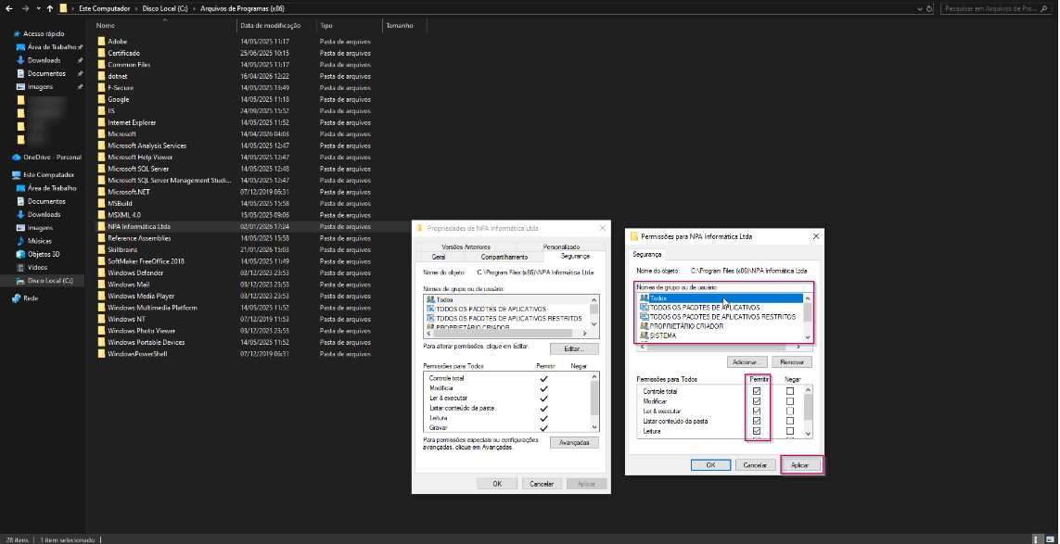Click Este Computador in breadcrumb path
This screenshot has width=1060, height=544.
[105, 8]
